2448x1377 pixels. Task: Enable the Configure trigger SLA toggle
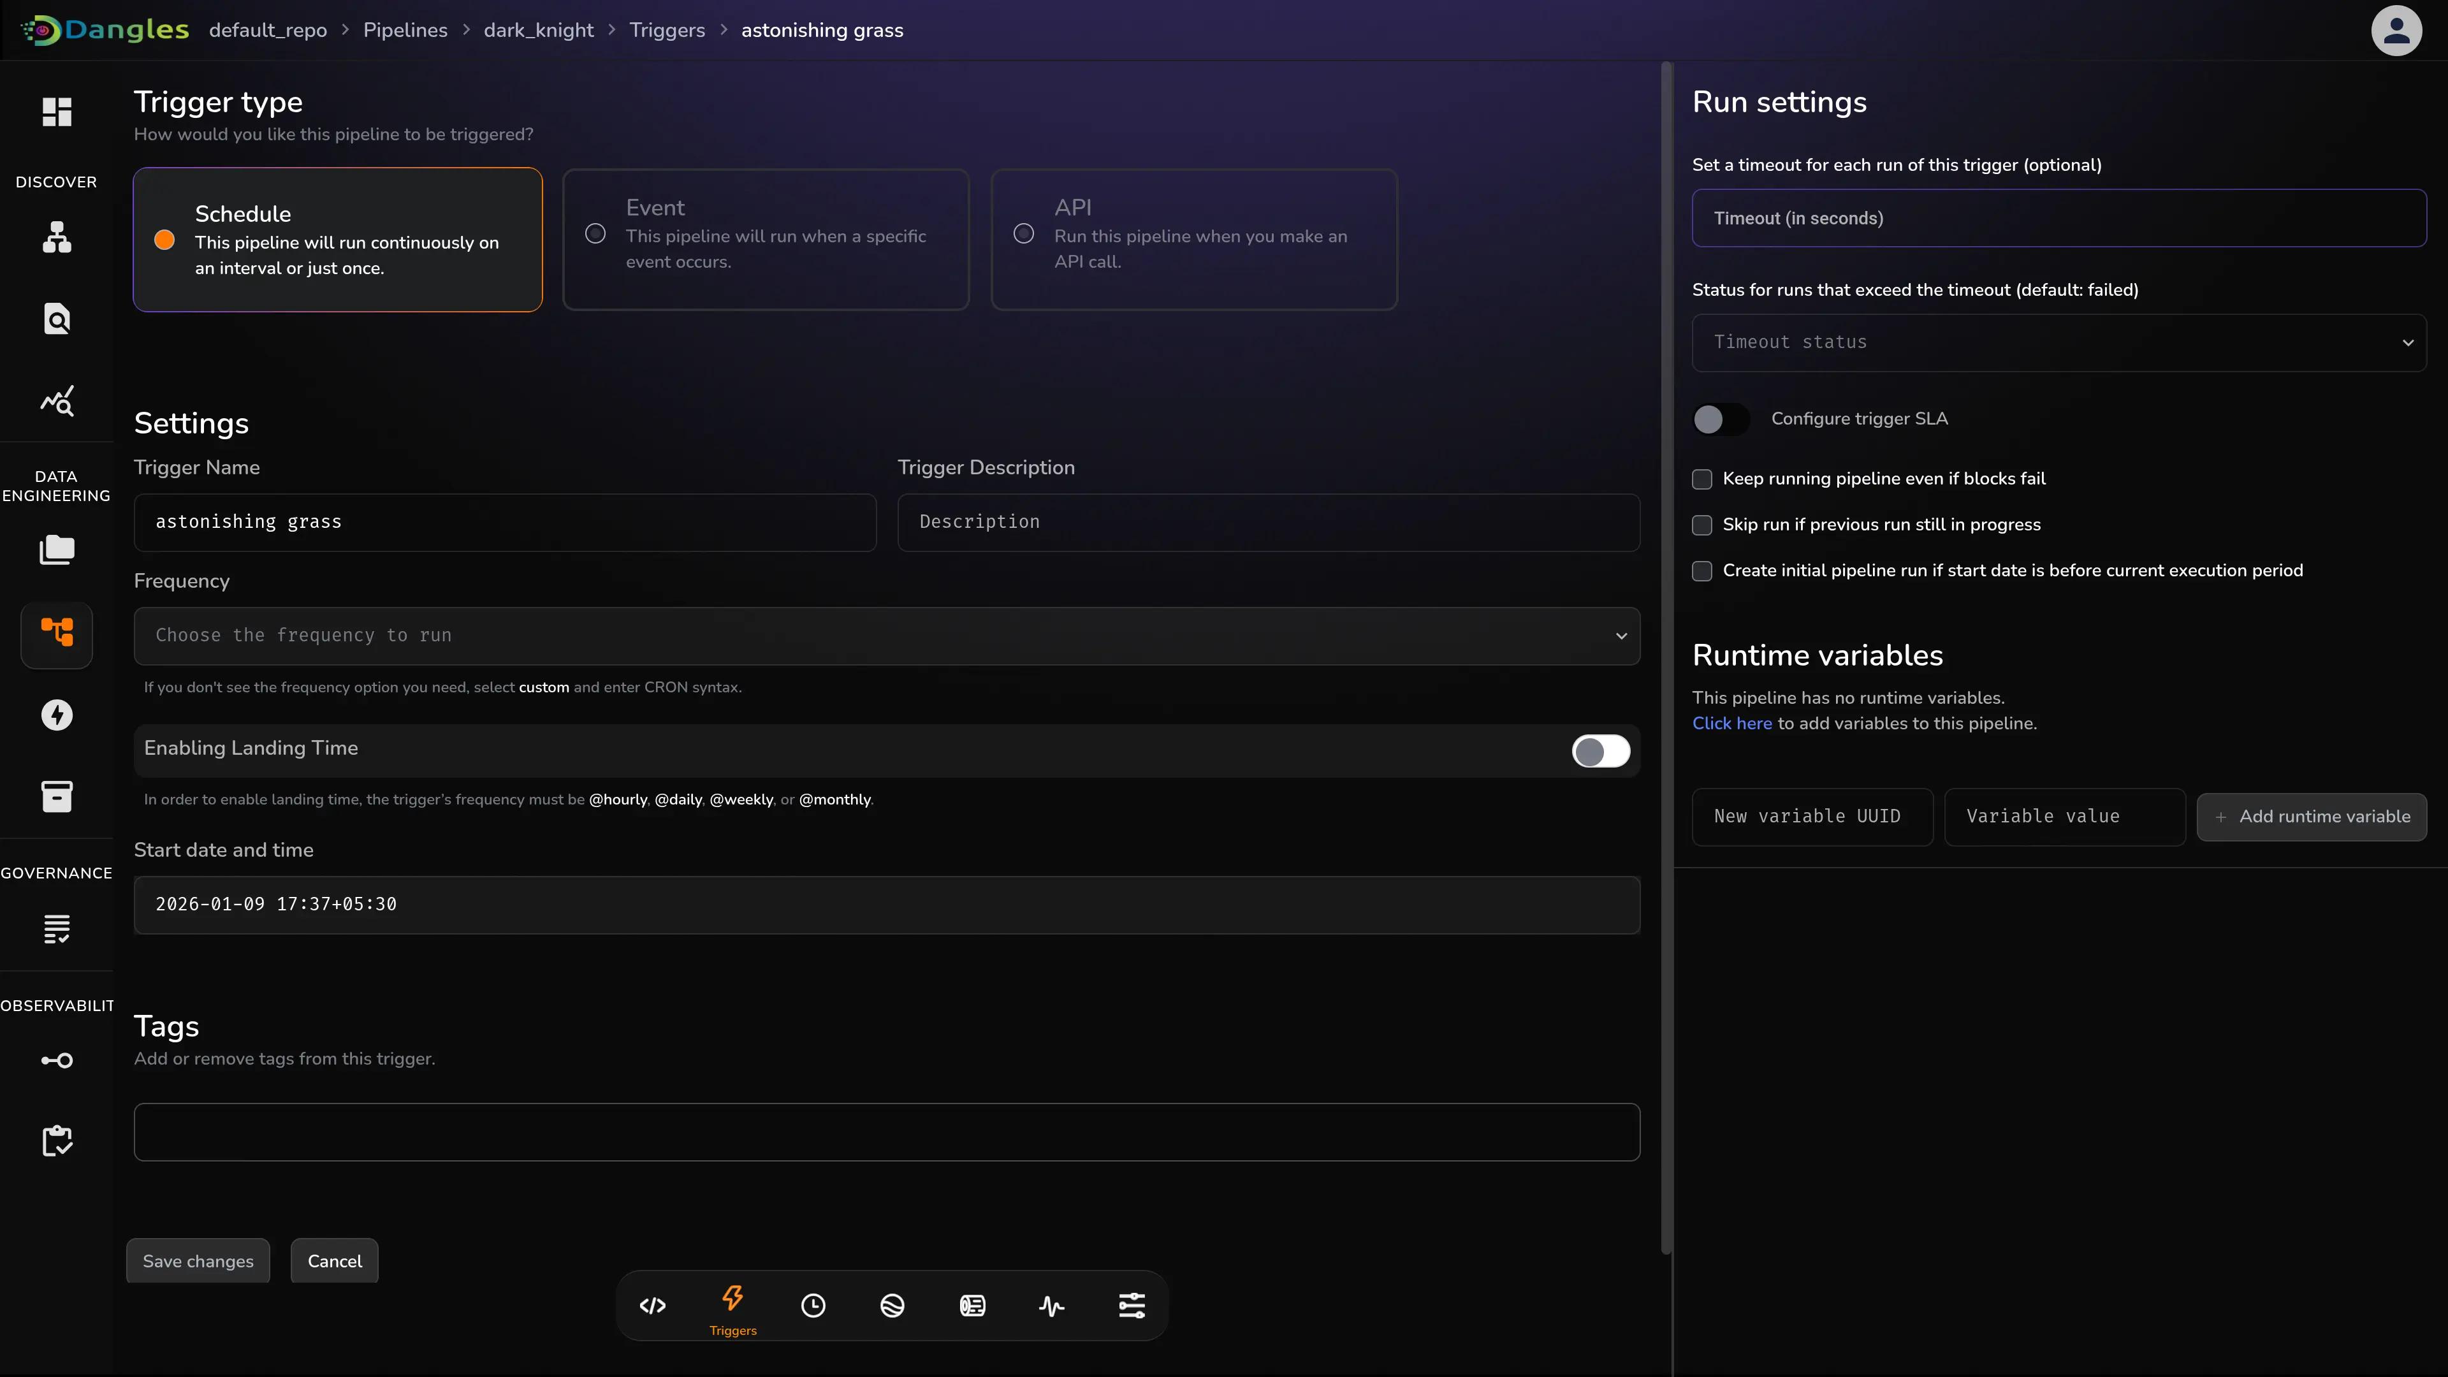coord(1720,419)
